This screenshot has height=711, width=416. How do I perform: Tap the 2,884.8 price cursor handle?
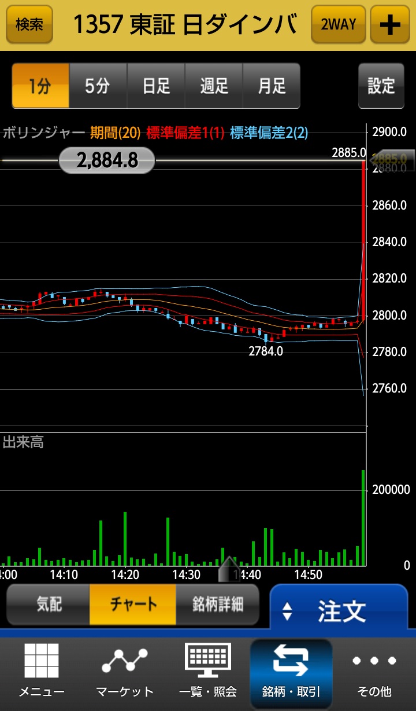point(107,160)
